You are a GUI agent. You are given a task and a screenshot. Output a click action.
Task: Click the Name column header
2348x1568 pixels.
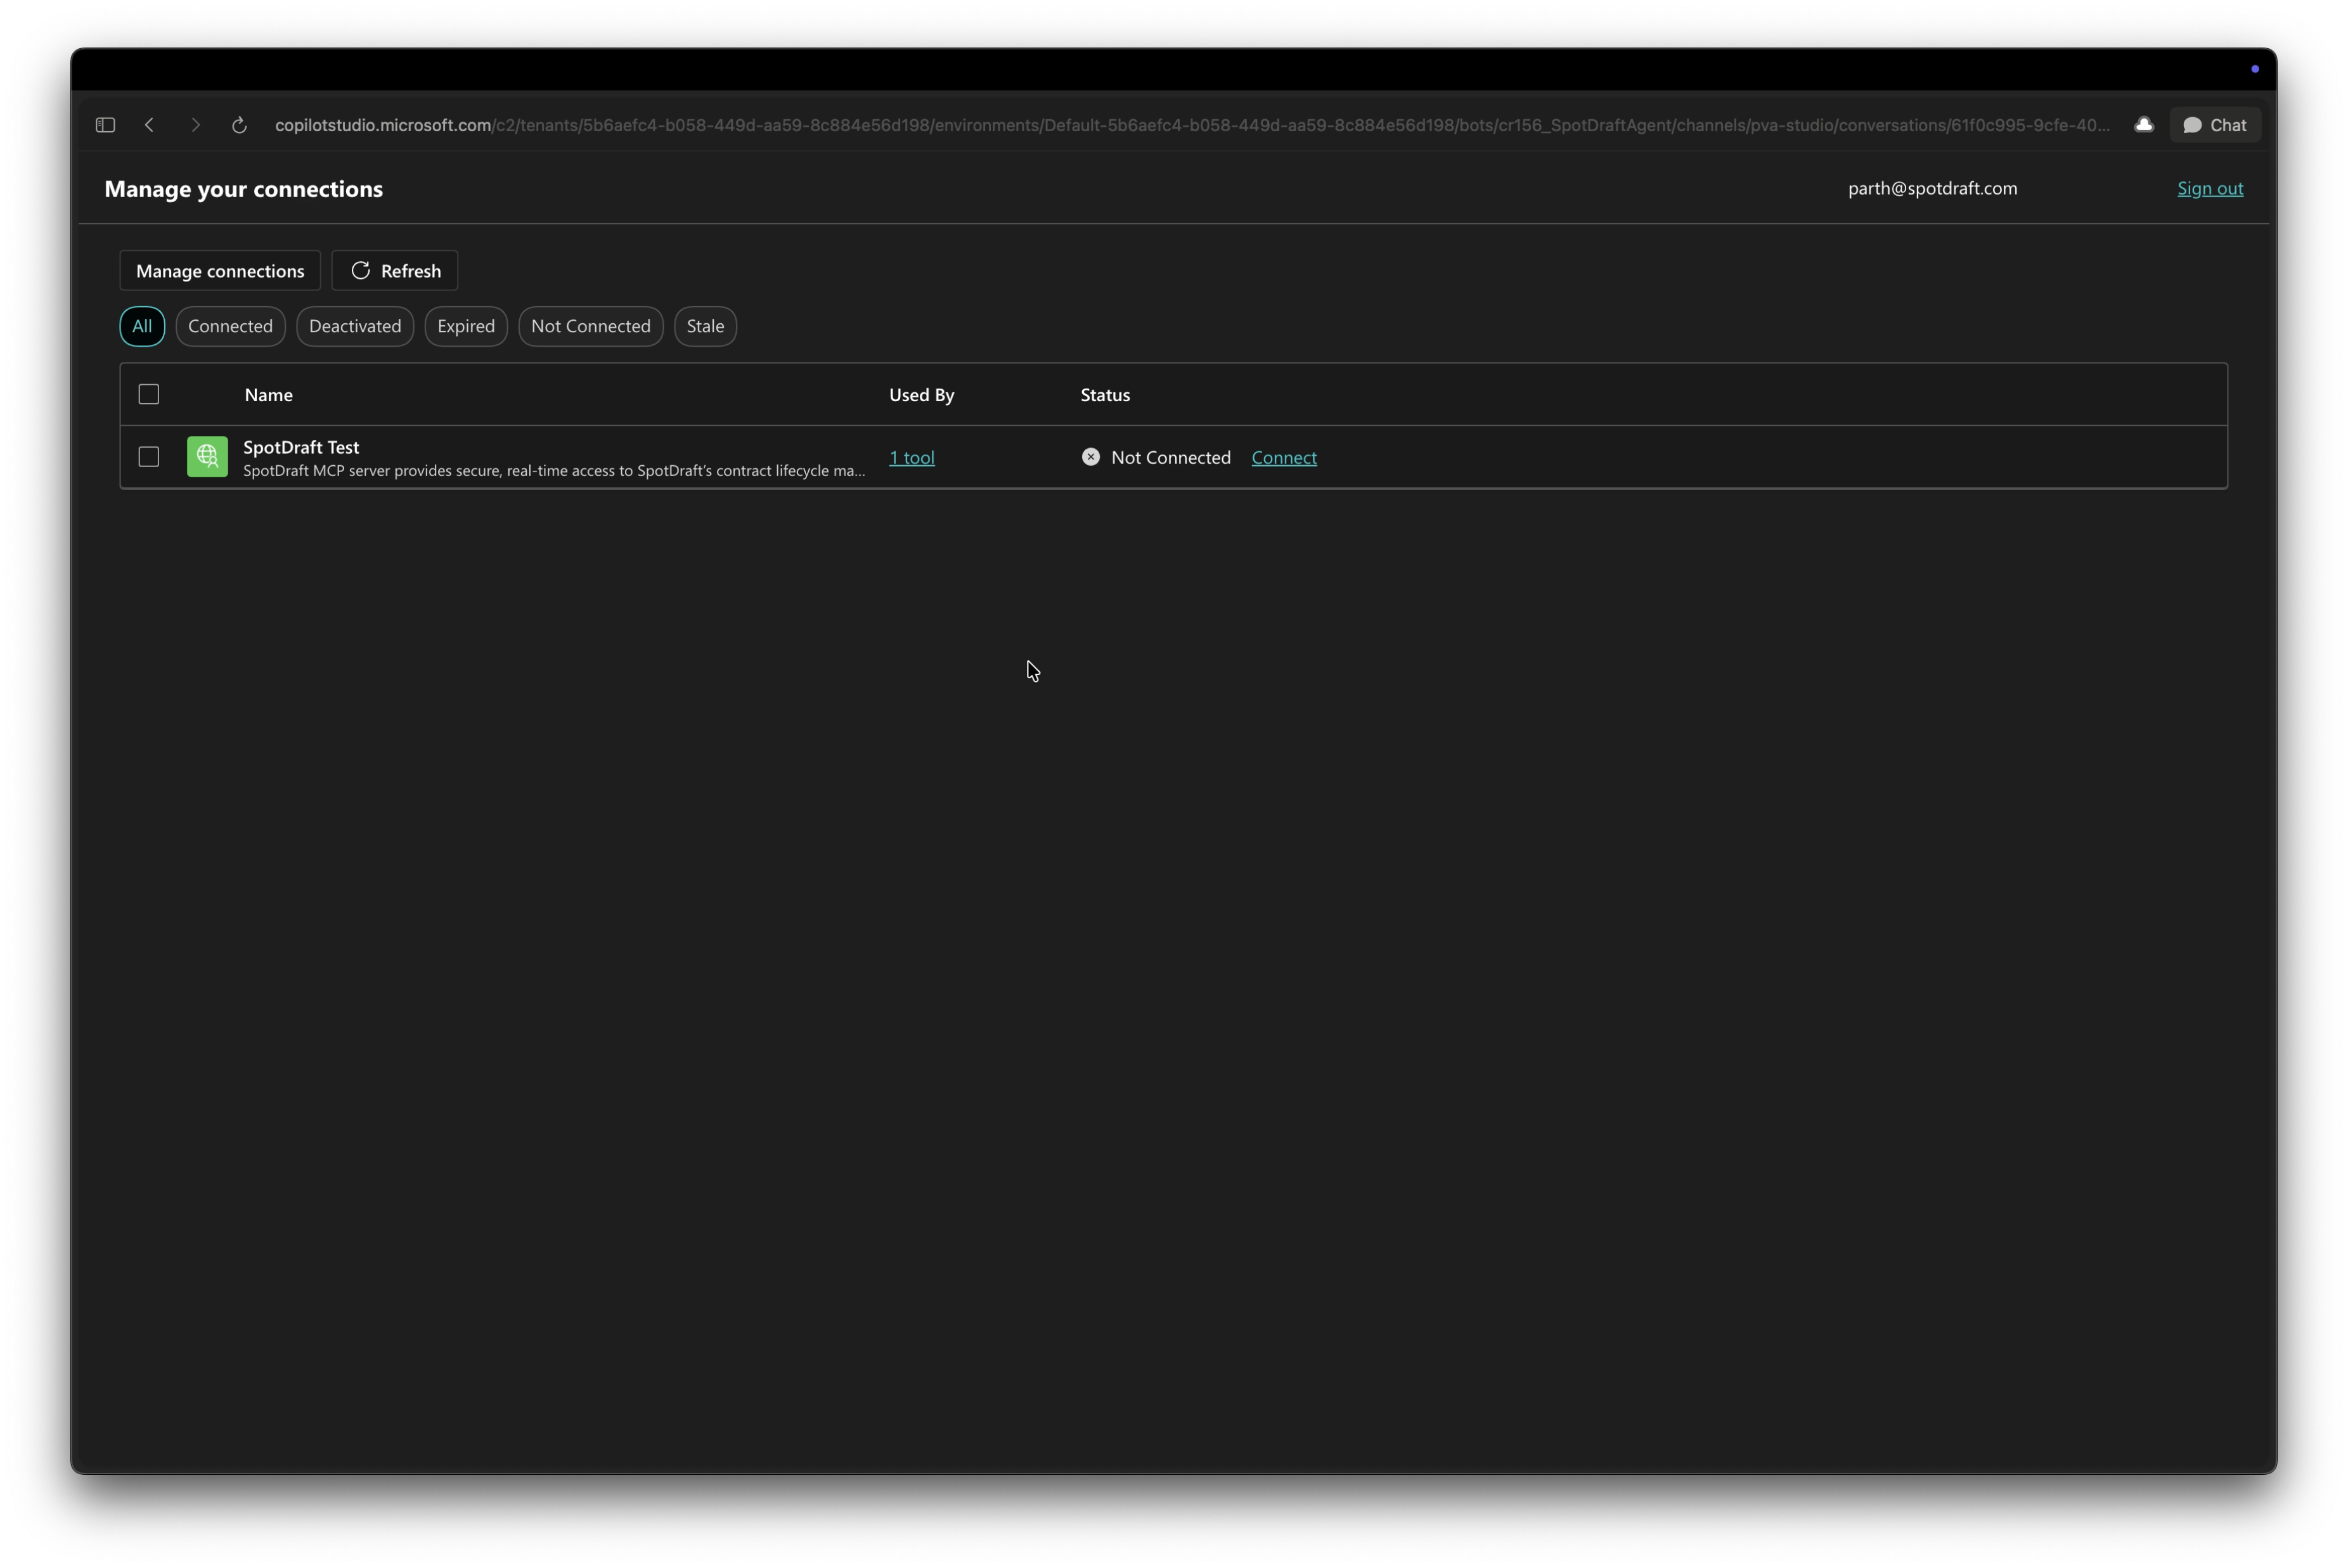269,395
